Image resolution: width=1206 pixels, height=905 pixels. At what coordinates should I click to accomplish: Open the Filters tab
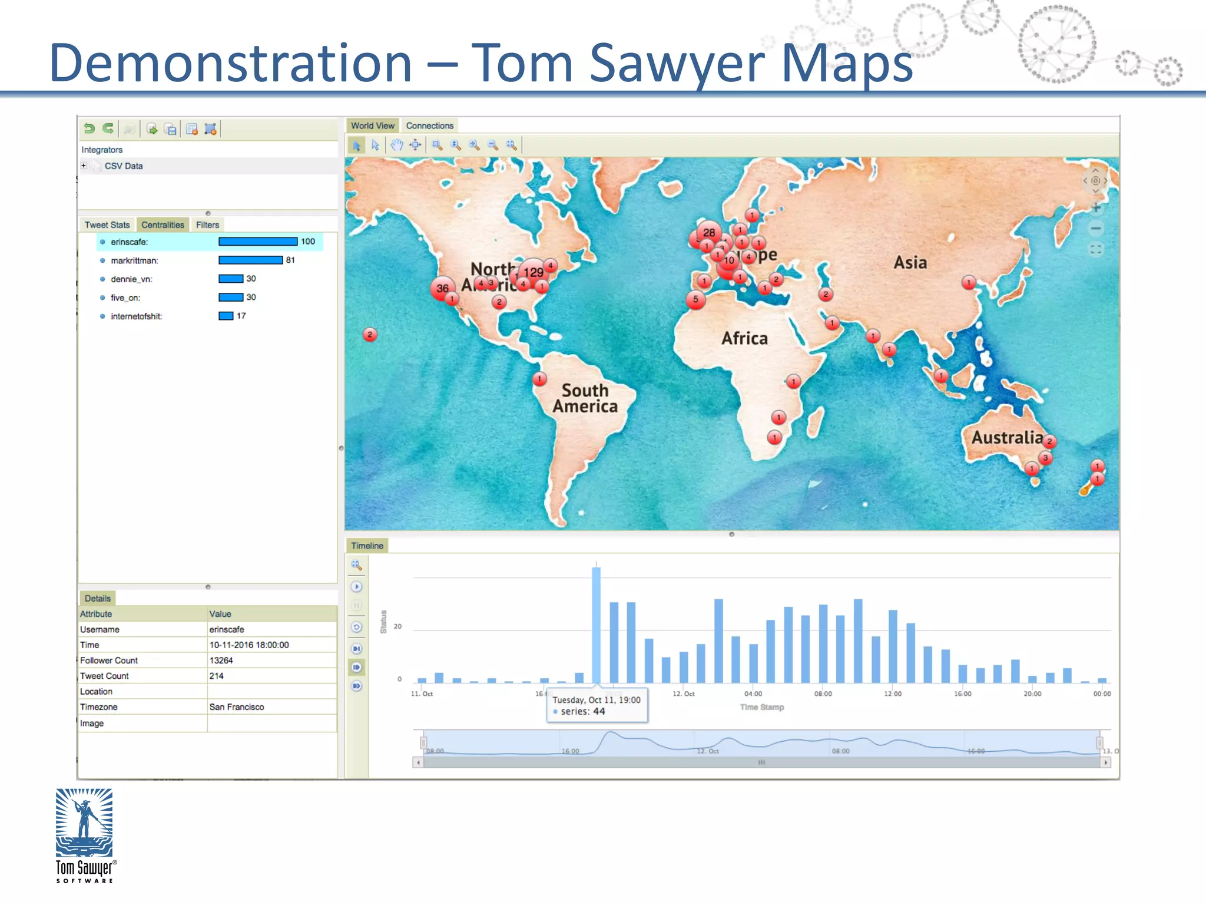[207, 225]
